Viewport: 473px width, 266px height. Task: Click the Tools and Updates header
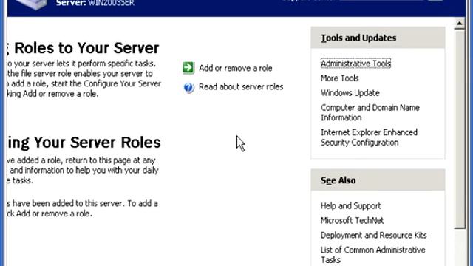[378, 38]
